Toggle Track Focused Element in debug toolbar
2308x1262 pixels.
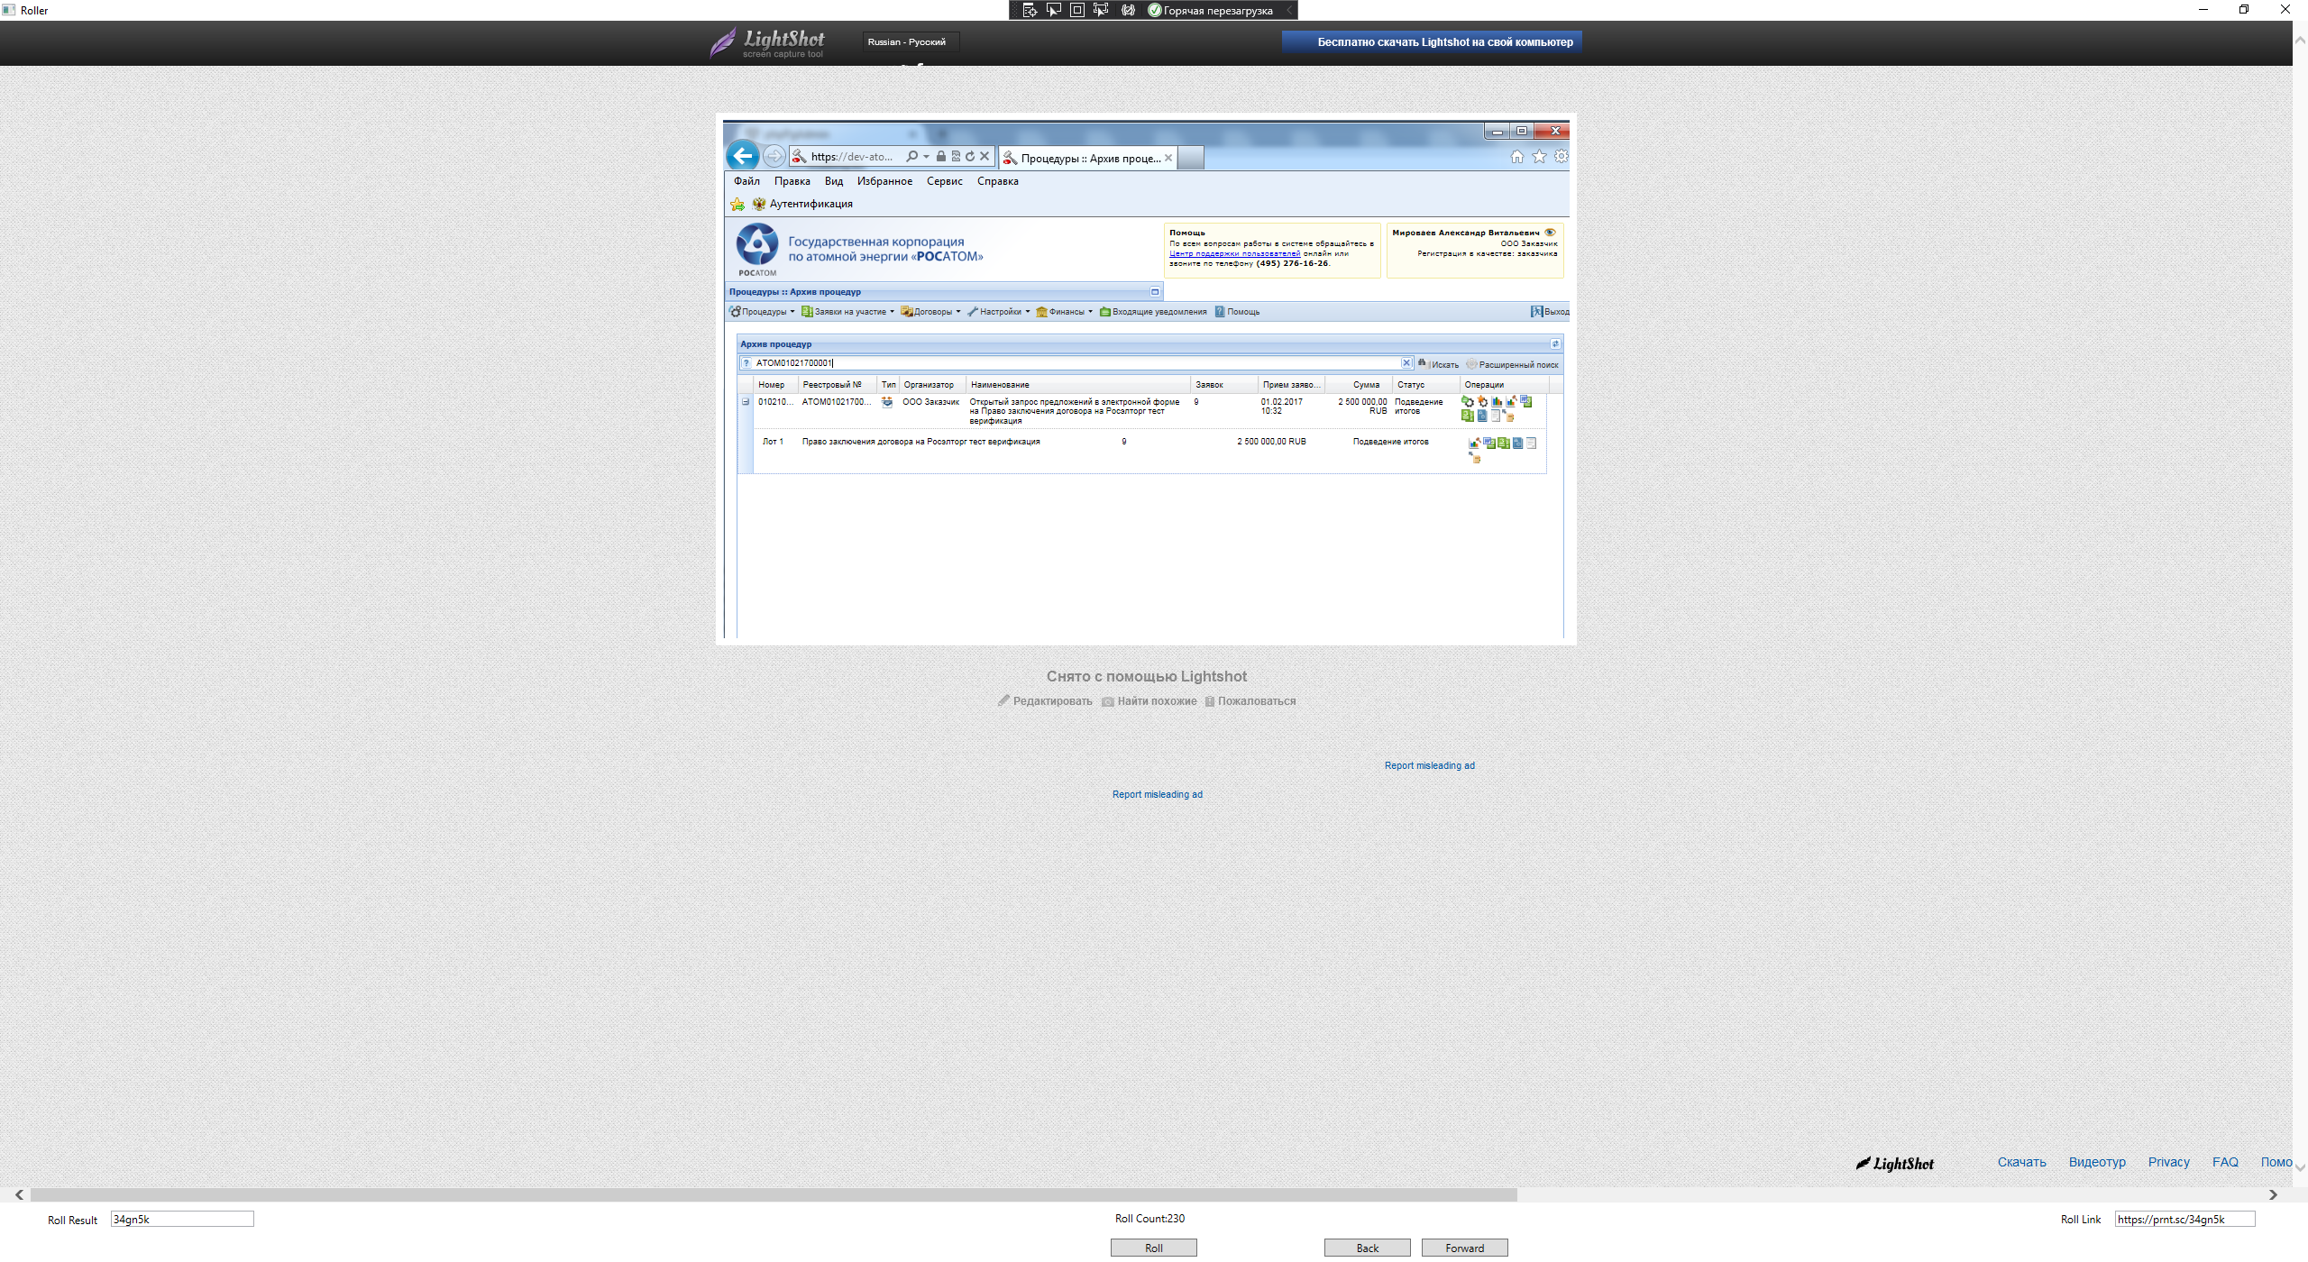1101,10
